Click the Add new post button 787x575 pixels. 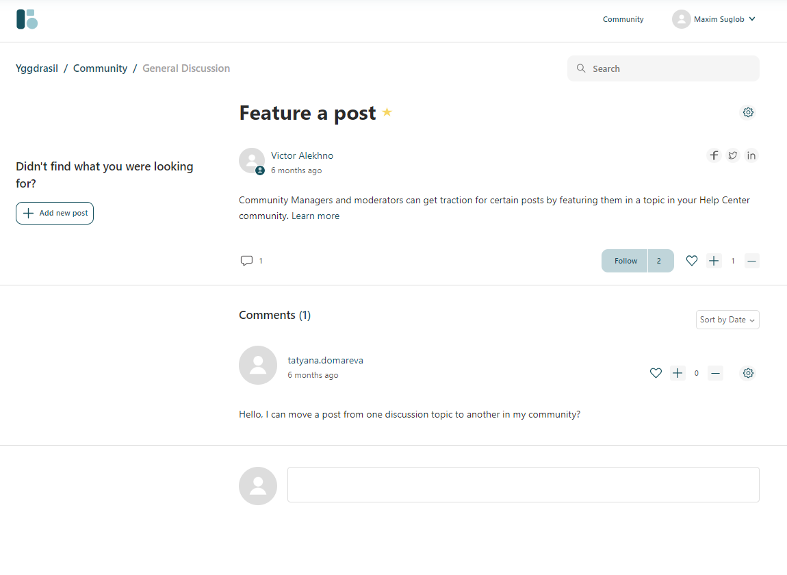(x=55, y=214)
